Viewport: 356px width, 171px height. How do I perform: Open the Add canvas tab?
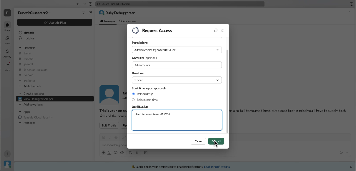(127, 21)
